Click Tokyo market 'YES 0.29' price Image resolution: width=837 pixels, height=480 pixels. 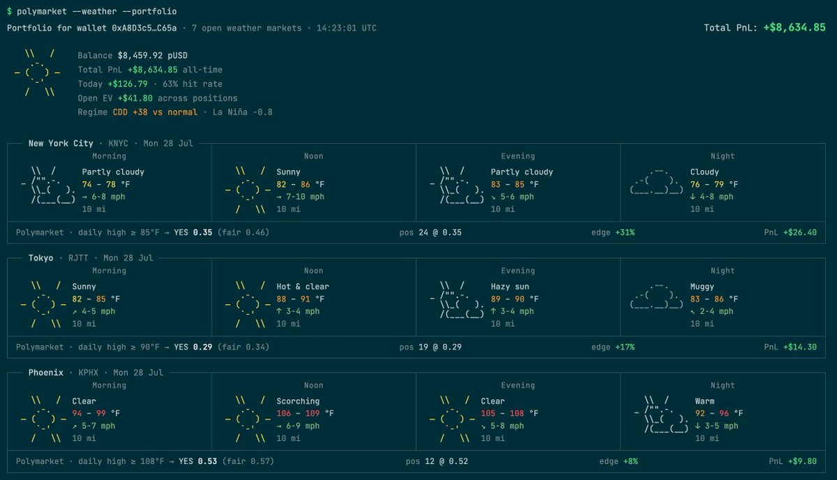(x=193, y=347)
